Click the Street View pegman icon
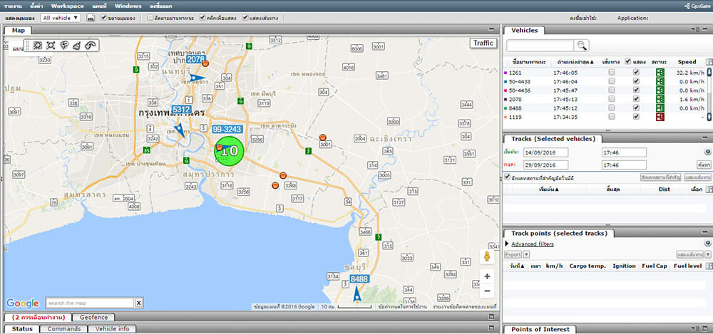713x334 pixels. coord(486,256)
